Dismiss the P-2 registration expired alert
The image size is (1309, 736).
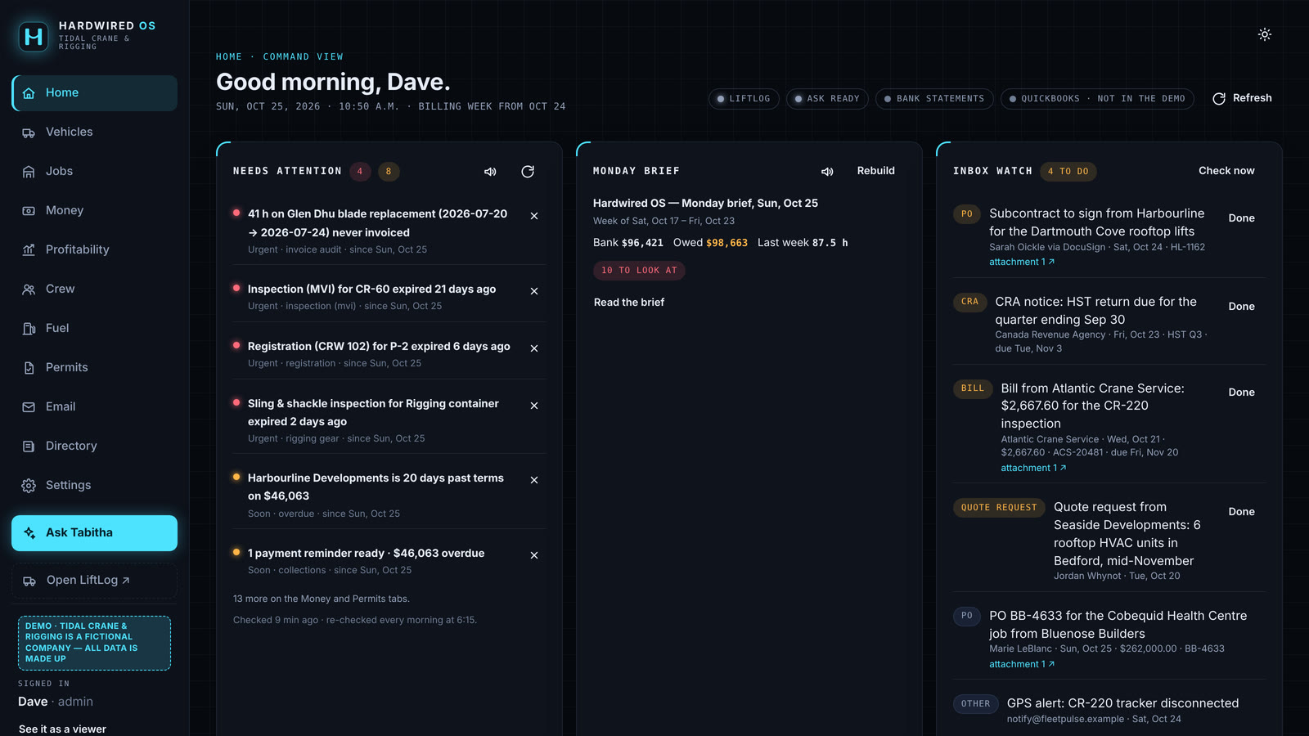point(534,348)
